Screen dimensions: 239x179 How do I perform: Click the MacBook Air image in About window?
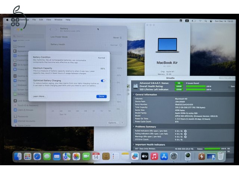(x=167, y=45)
